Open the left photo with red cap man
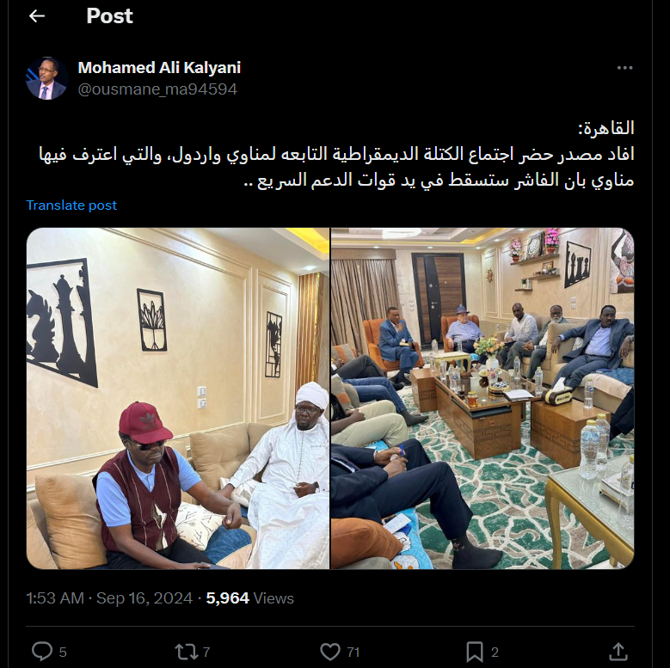670x668 pixels. (x=178, y=398)
